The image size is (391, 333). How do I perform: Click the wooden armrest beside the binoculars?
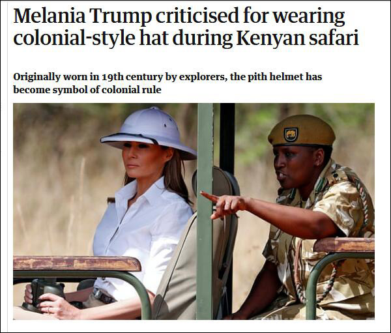(77, 264)
